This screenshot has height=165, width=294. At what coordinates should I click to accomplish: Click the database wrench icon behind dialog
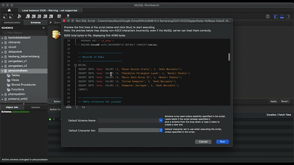click(x=56, y=34)
